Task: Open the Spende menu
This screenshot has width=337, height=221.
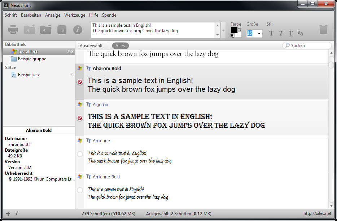Action: [x=109, y=15]
